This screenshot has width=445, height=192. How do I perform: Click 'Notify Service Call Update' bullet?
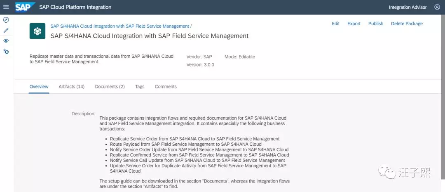point(197,161)
